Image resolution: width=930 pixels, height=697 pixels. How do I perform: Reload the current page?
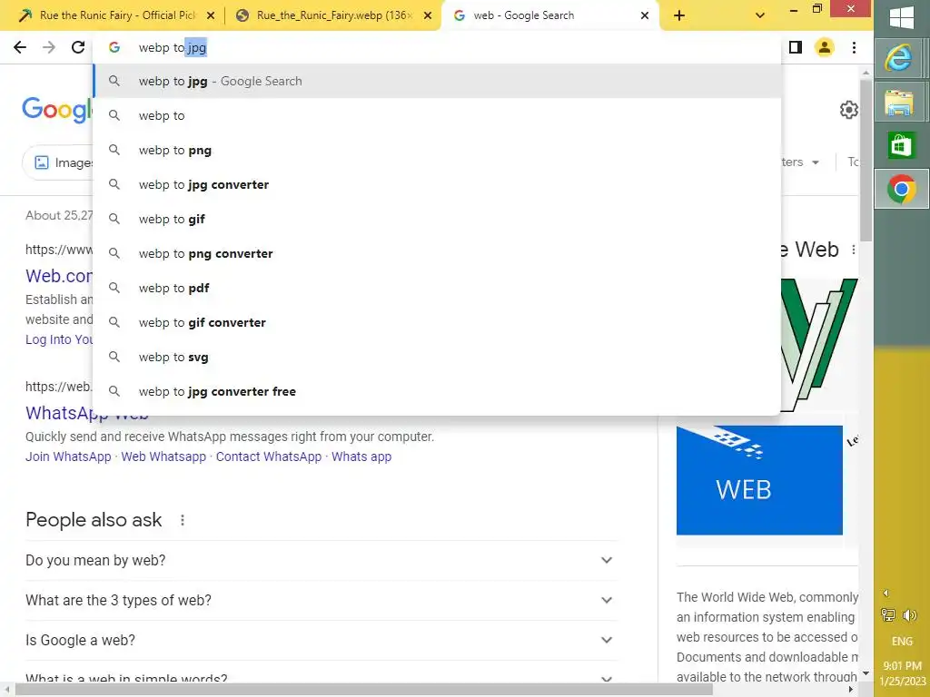click(x=78, y=47)
